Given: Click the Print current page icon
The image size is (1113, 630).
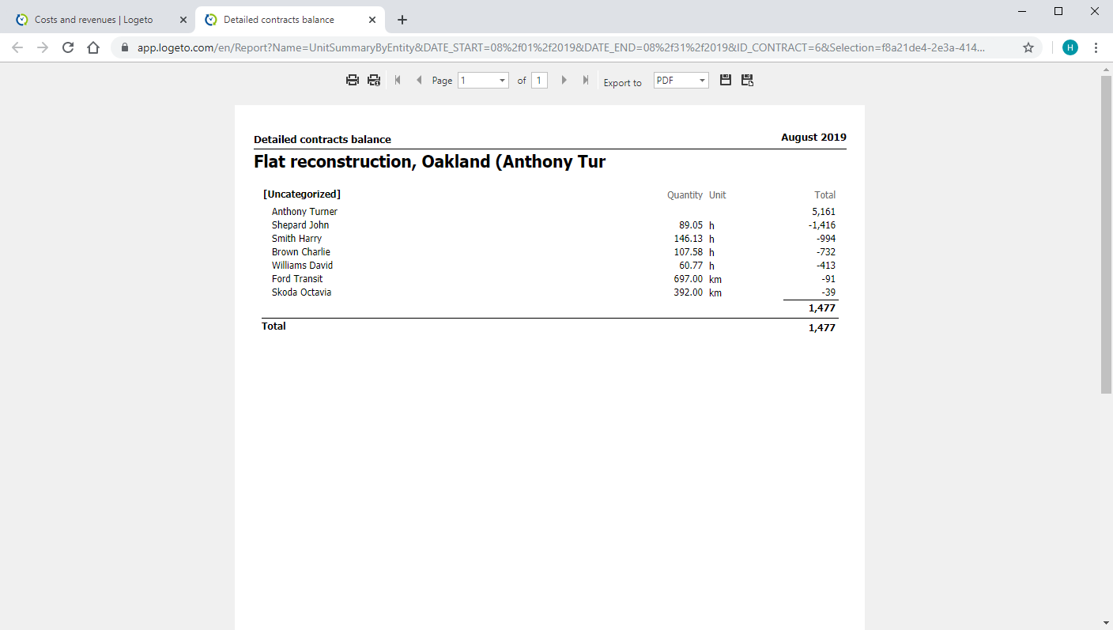Looking at the screenshot, I should click(374, 81).
